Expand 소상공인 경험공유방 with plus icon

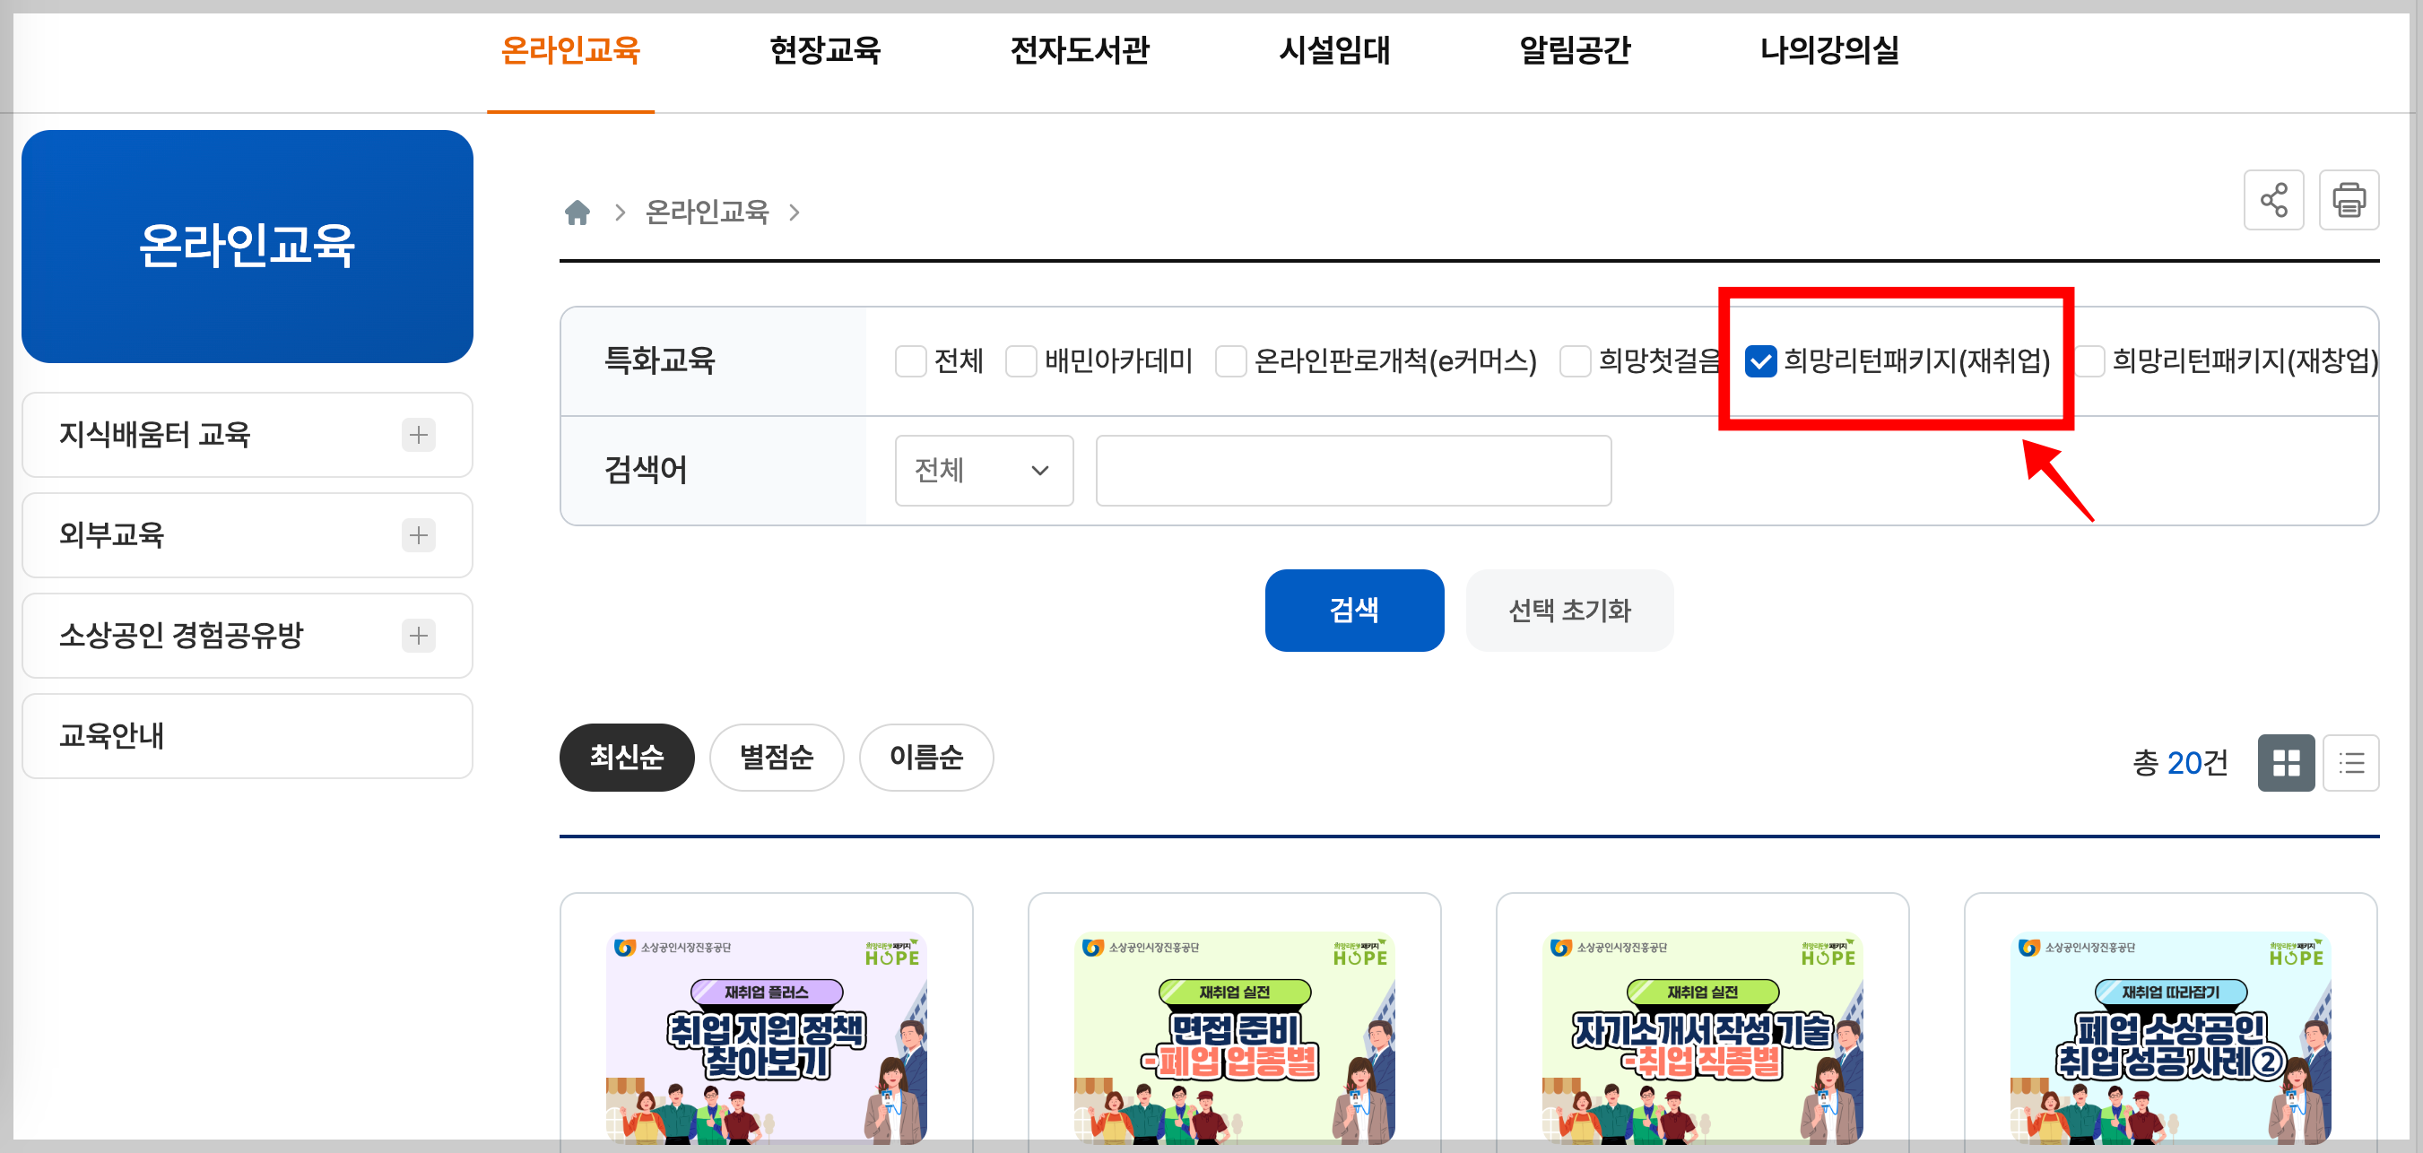pyautogui.click(x=419, y=637)
